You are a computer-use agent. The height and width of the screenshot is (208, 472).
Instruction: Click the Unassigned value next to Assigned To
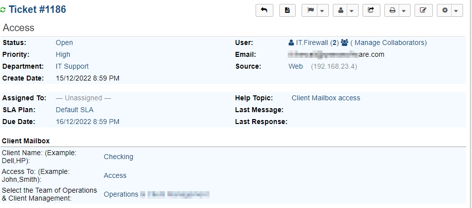click(83, 98)
